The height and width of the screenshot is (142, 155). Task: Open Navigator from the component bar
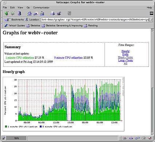[x=125, y=138]
